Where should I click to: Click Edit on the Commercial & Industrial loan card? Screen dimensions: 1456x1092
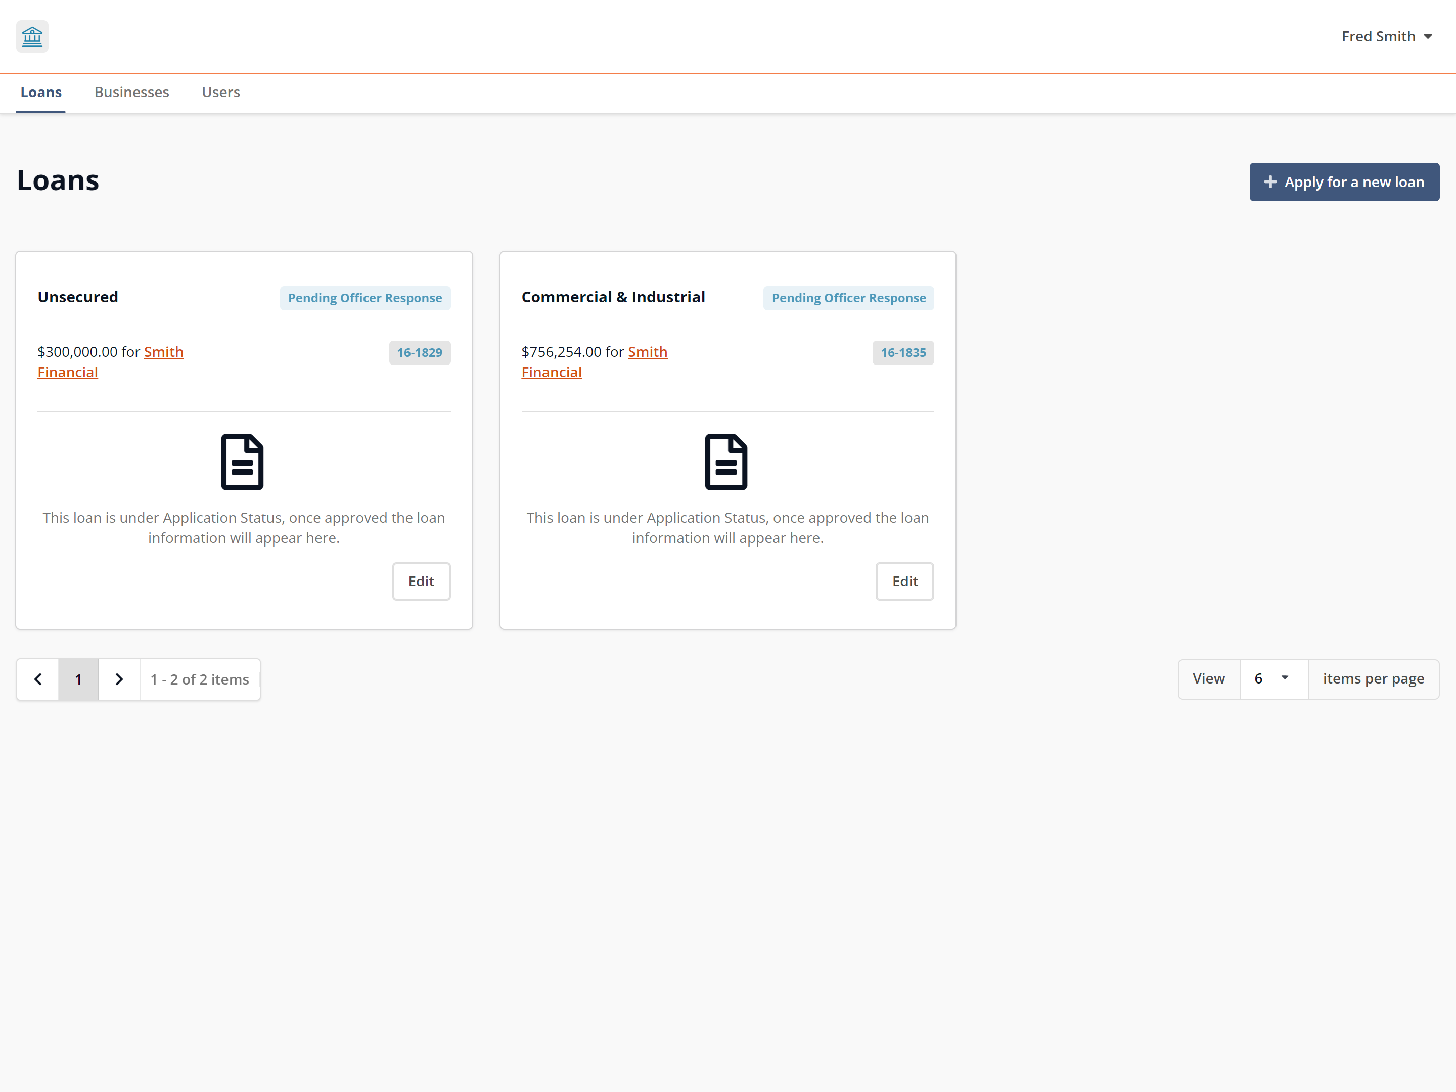(x=904, y=581)
